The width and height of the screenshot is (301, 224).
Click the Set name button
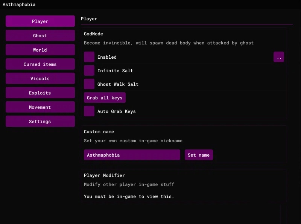[x=199, y=155]
